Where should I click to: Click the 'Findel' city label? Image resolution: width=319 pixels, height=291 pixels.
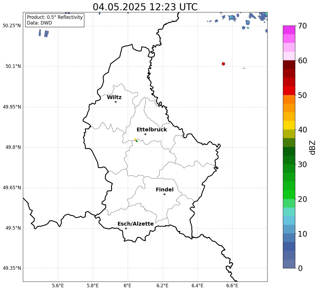coord(165,190)
